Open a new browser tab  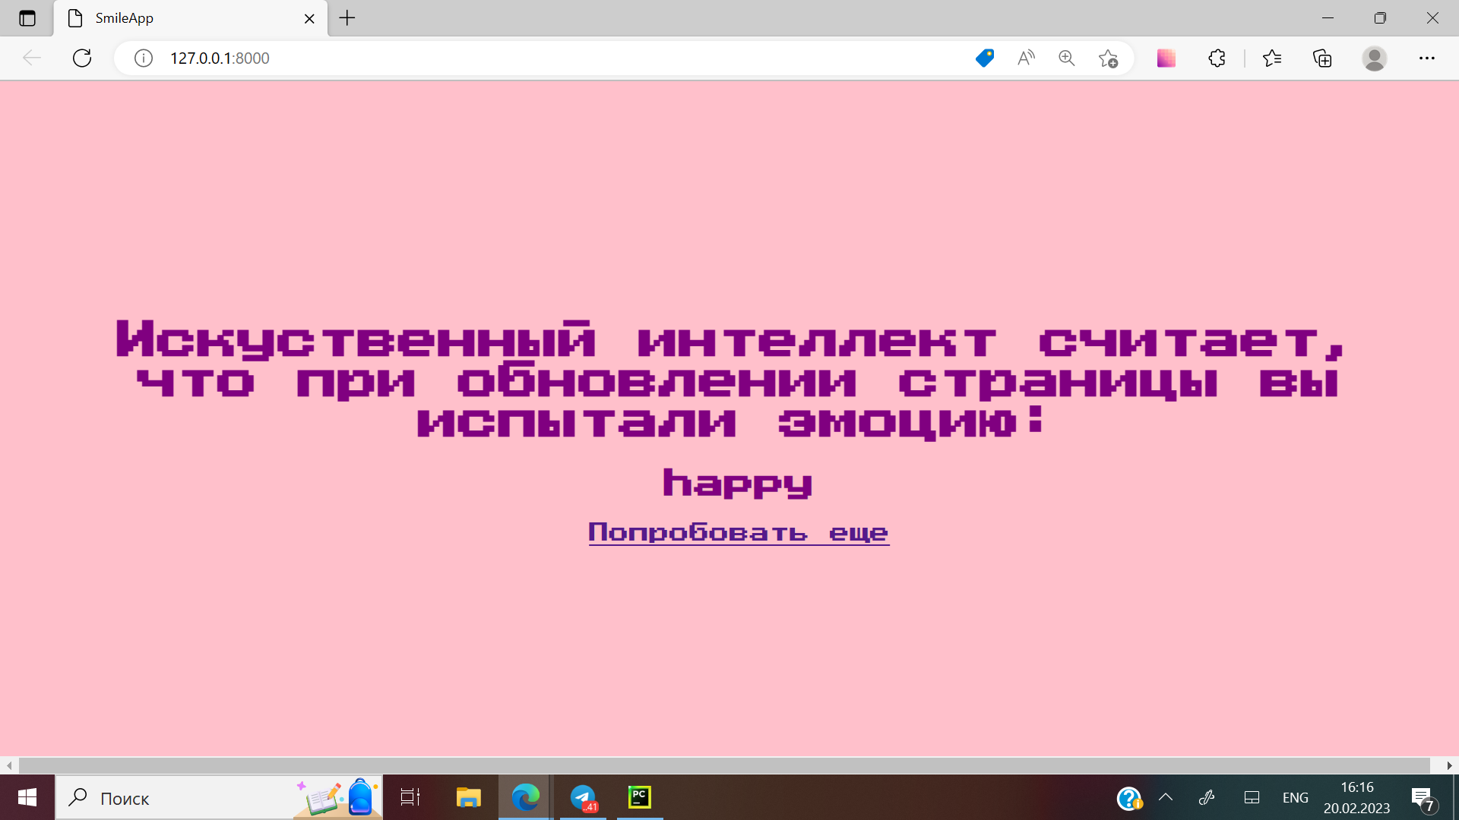[347, 17]
